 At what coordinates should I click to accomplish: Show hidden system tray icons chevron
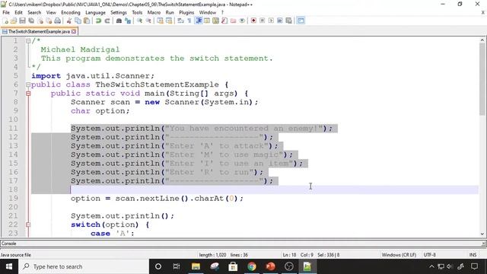pyautogui.click(x=431, y=266)
